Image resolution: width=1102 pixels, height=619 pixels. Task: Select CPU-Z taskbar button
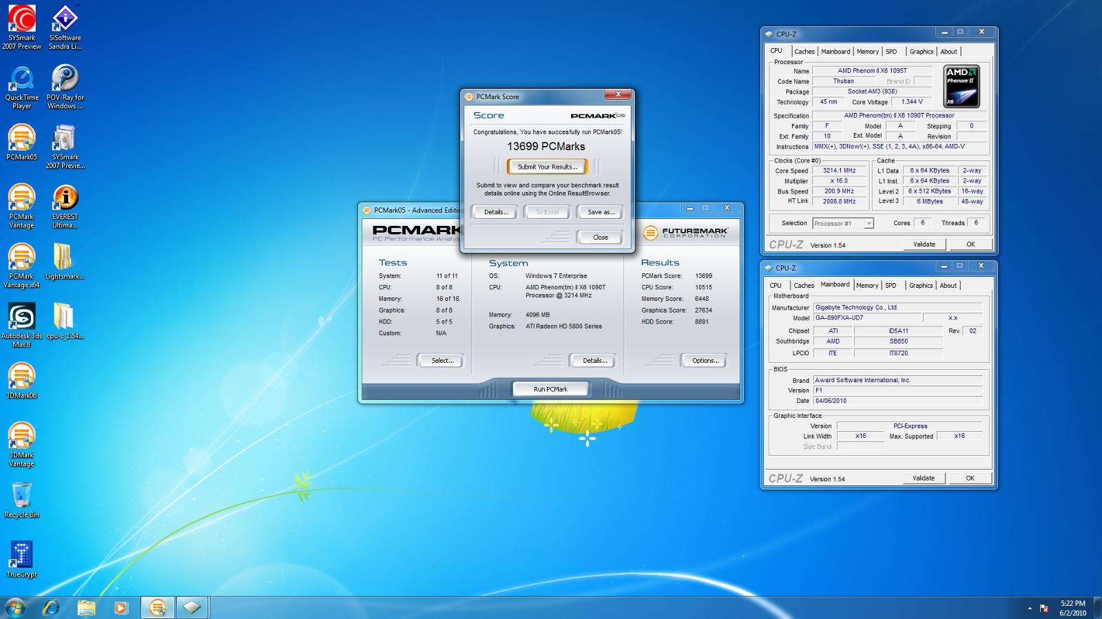(192, 608)
